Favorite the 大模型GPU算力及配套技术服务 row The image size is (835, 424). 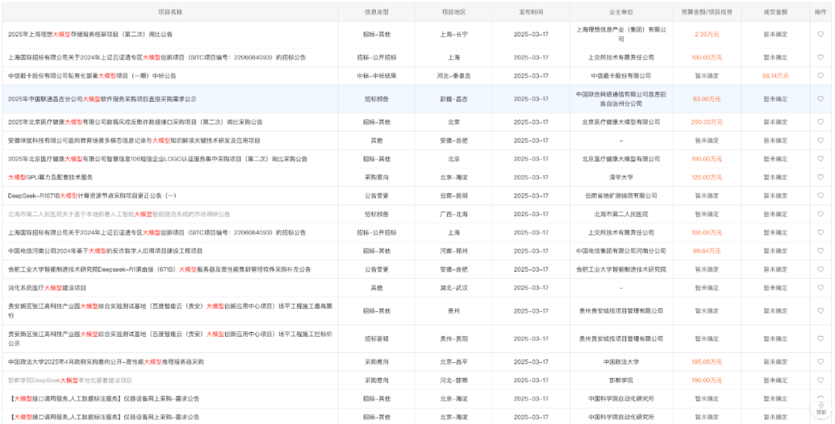point(820,177)
